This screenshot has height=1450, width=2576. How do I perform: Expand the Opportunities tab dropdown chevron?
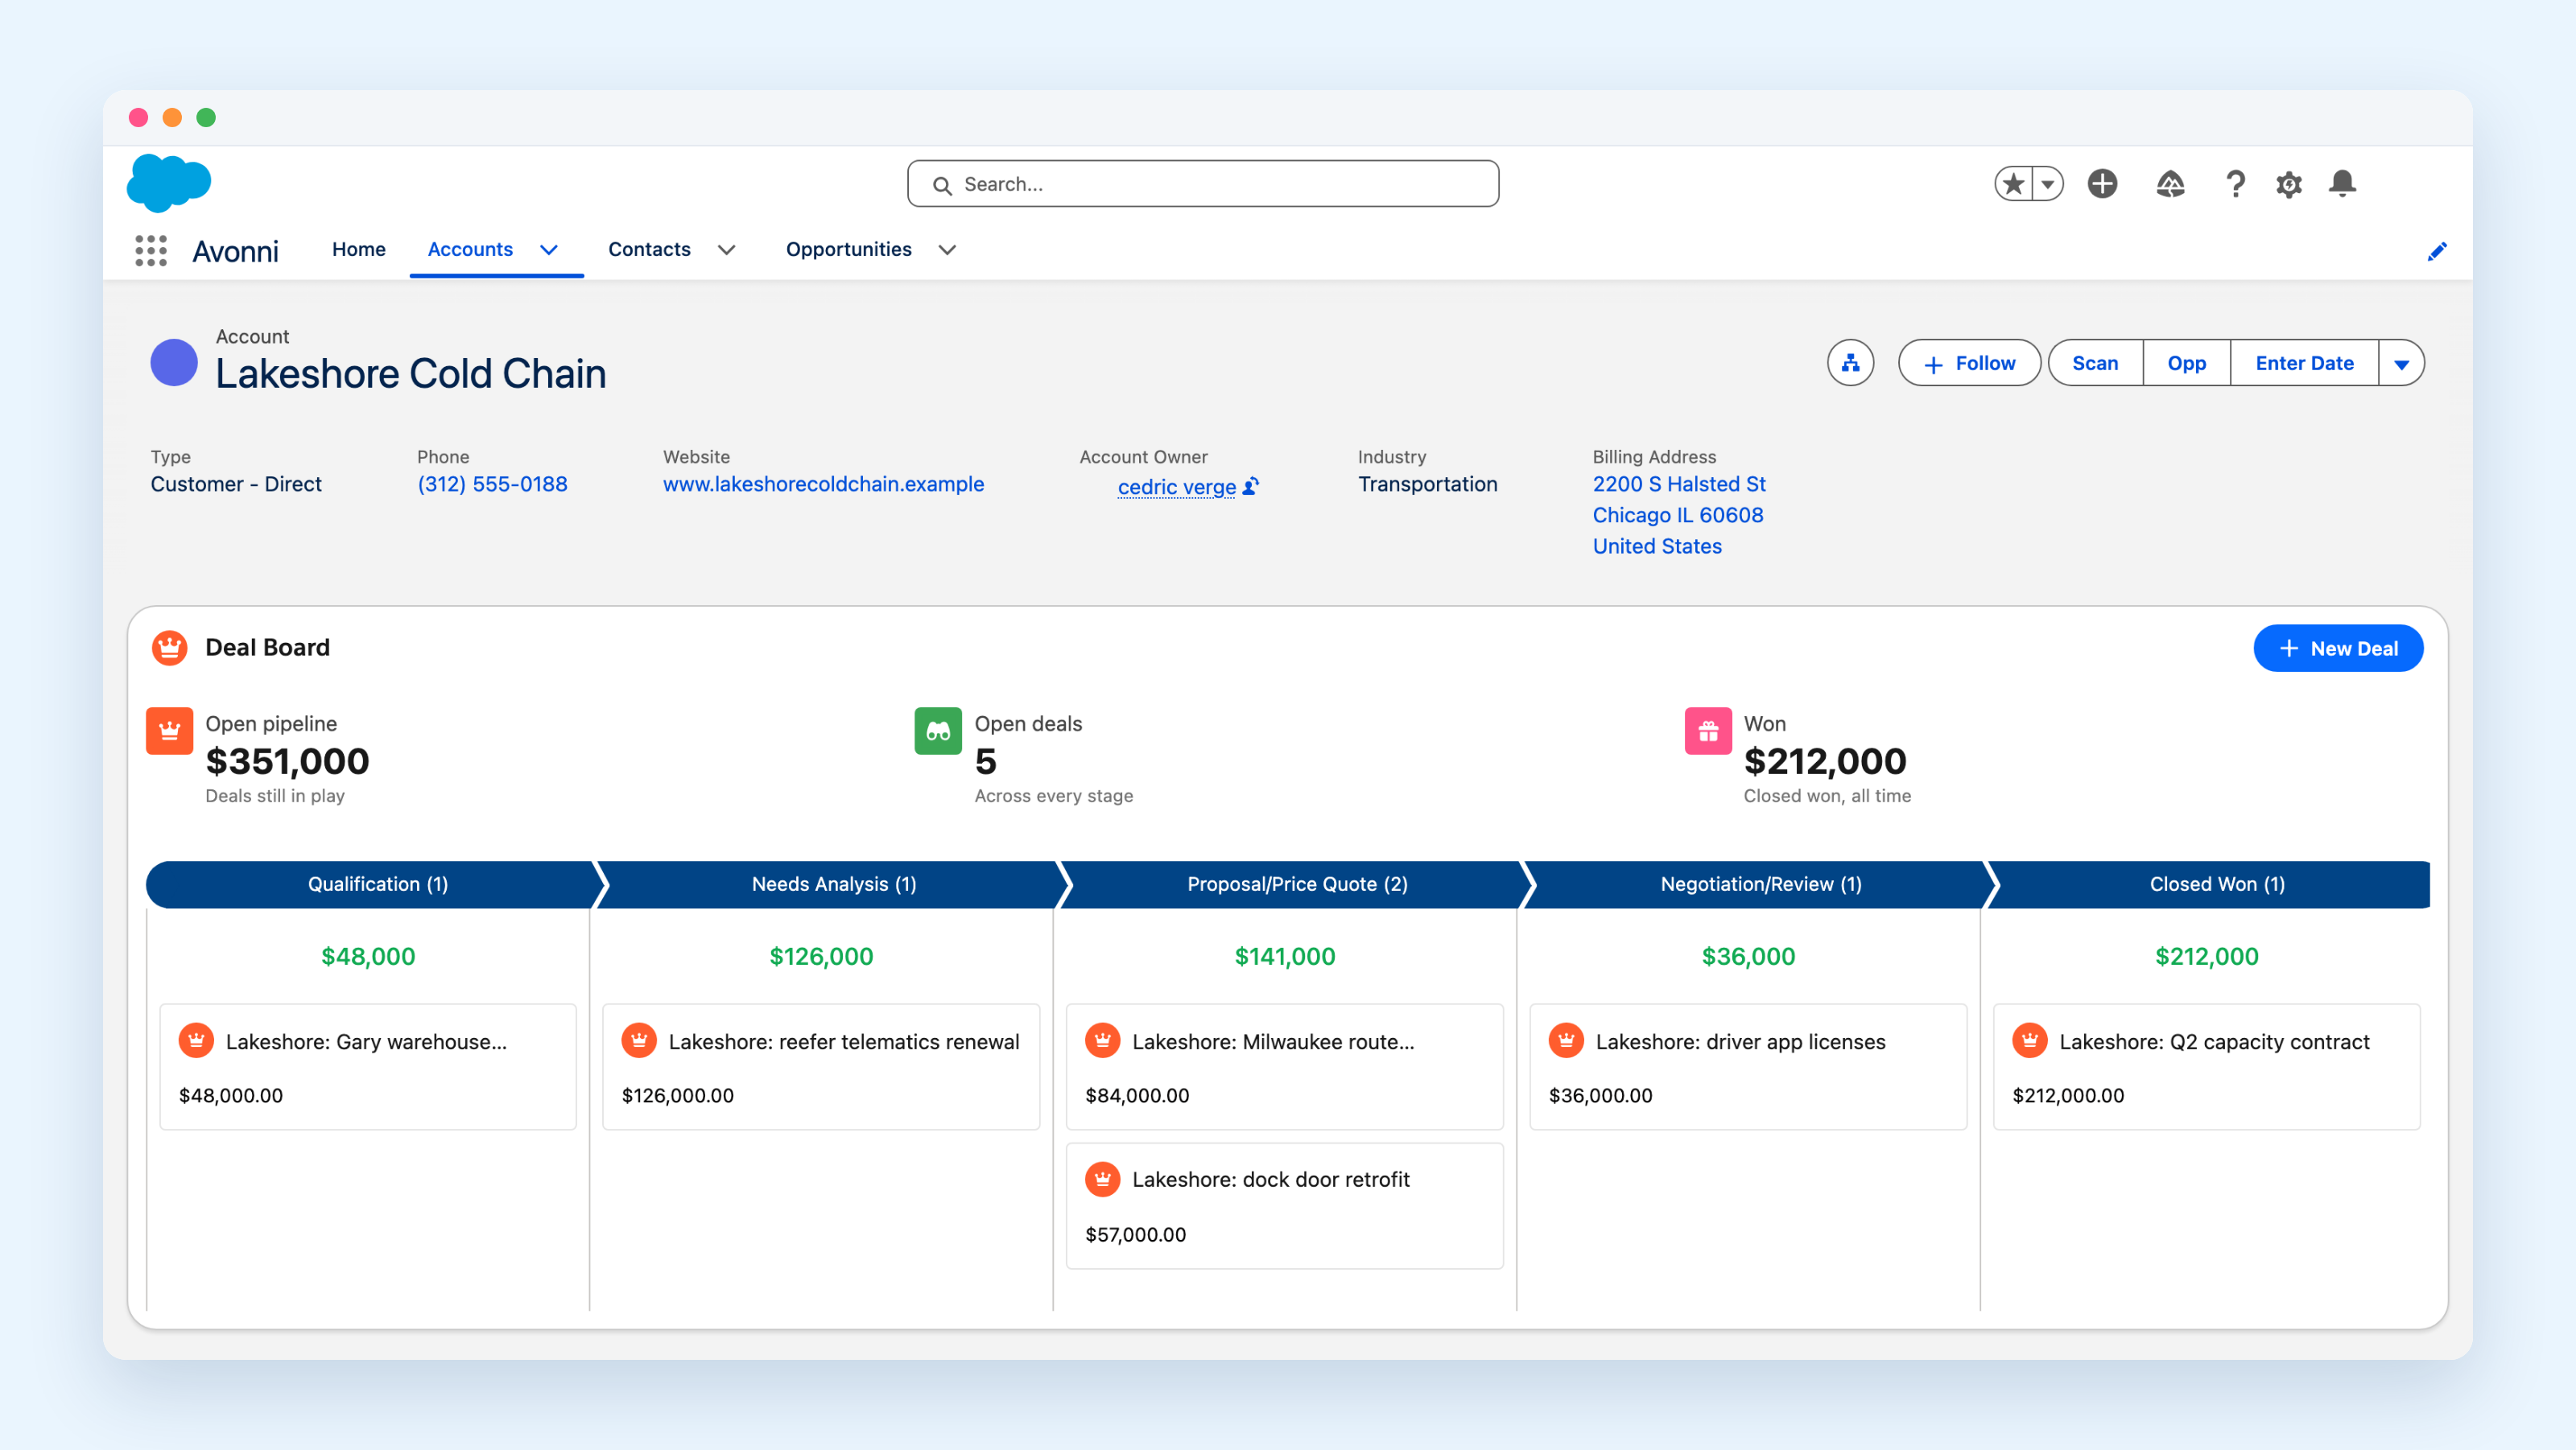click(x=947, y=249)
